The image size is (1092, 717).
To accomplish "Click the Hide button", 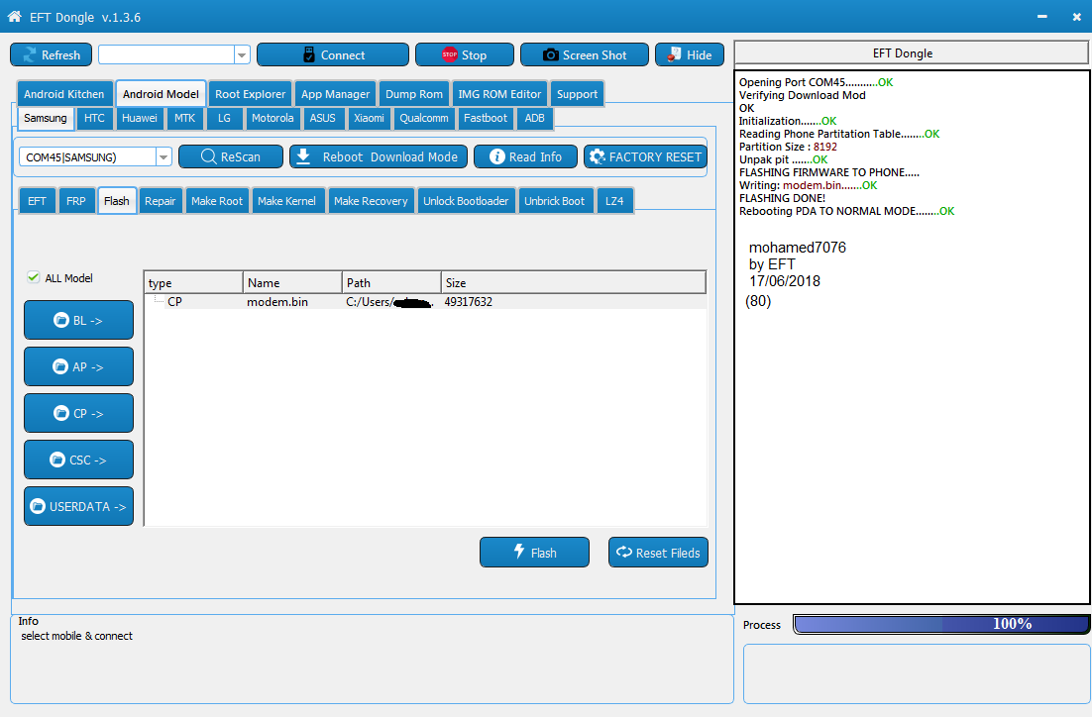I will (x=689, y=55).
